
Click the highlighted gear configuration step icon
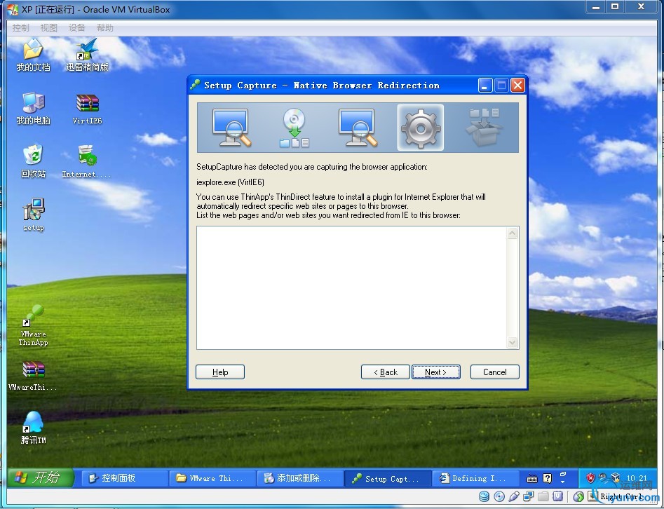tap(421, 128)
